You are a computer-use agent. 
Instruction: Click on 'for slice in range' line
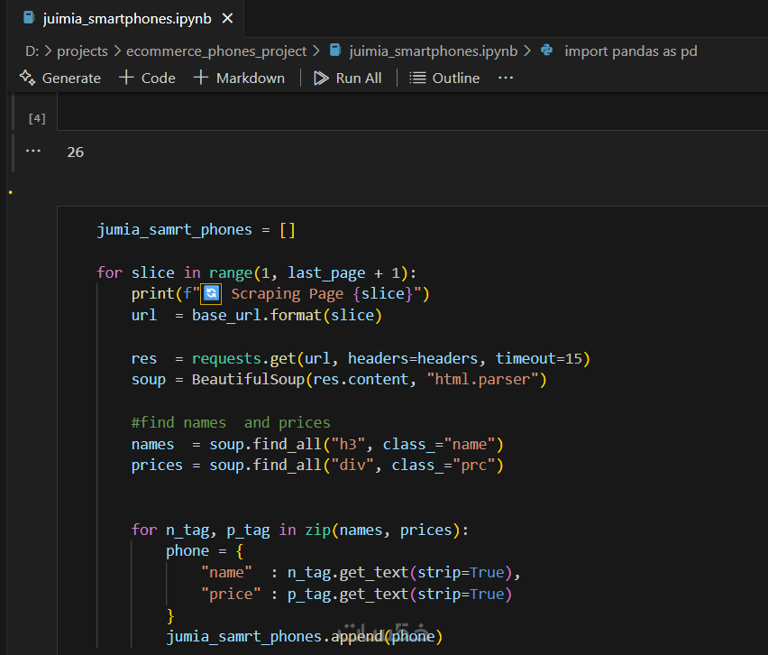[257, 272]
